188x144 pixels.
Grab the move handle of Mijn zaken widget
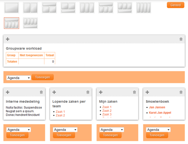(x=101, y=92)
